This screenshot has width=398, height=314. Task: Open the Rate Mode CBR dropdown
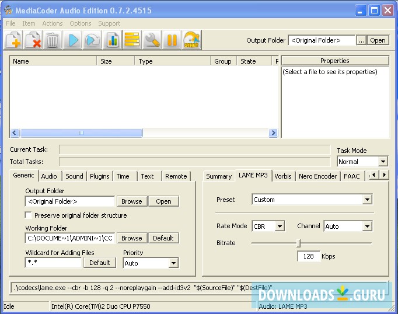point(280,226)
